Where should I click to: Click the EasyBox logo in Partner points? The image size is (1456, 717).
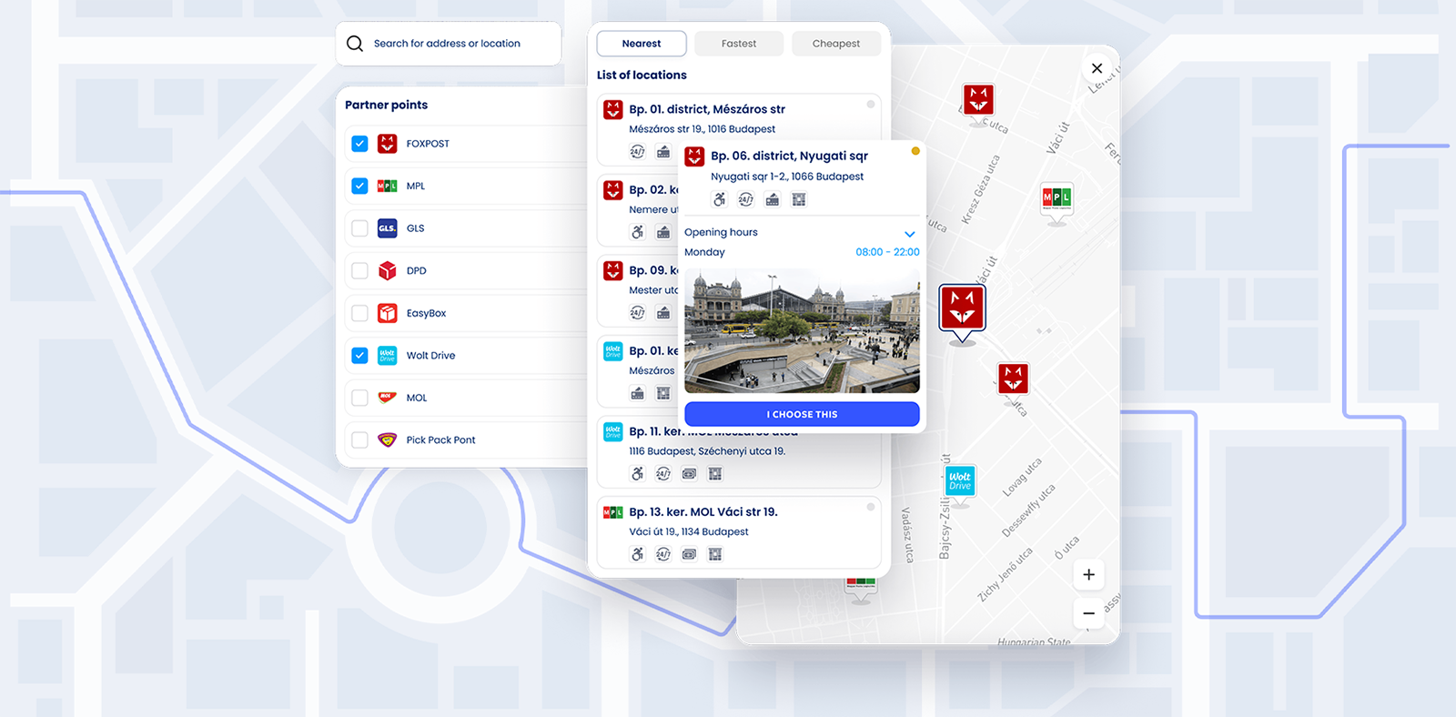click(388, 313)
